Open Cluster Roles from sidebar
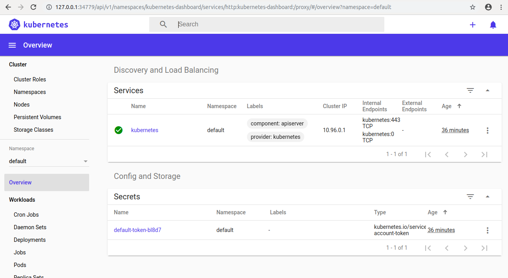The image size is (508, 278). click(30, 79)
